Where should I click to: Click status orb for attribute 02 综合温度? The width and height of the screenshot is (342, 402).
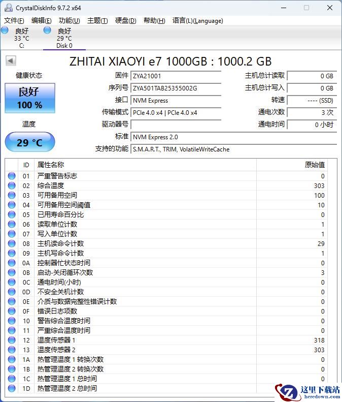click(12, 185)
